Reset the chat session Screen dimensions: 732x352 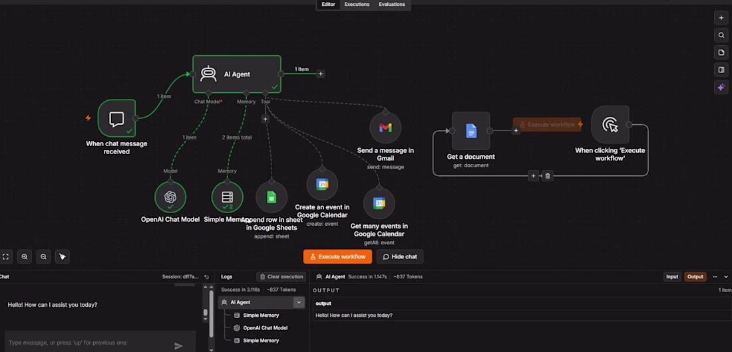[206, 277]
